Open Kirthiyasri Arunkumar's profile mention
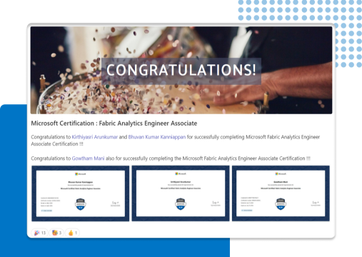 (x=95, y=137)
